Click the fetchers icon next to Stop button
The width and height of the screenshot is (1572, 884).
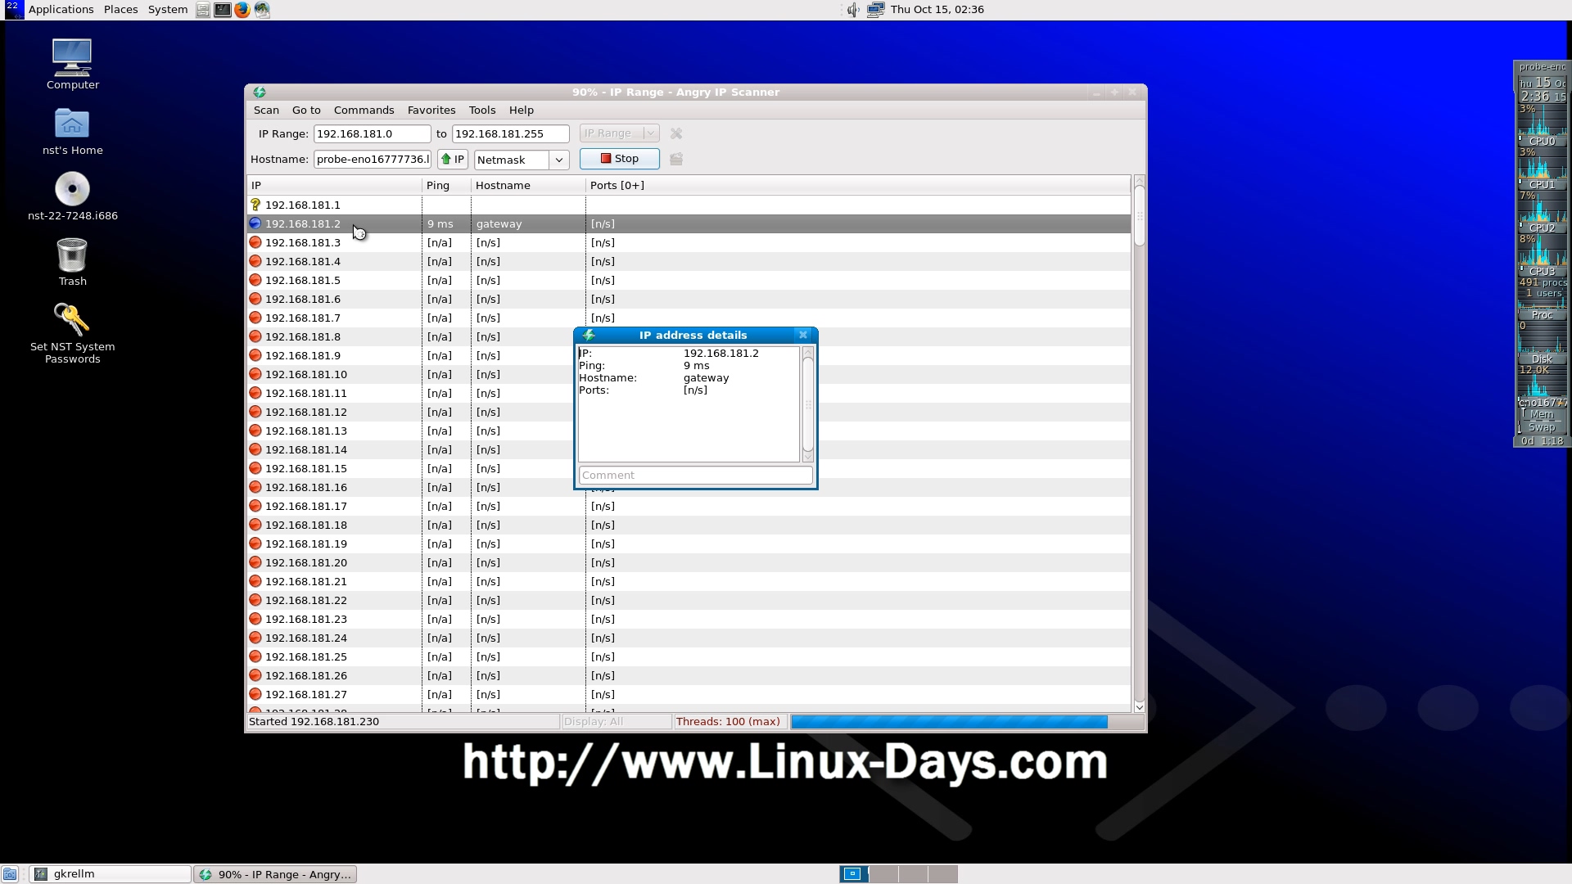(676, 159)
